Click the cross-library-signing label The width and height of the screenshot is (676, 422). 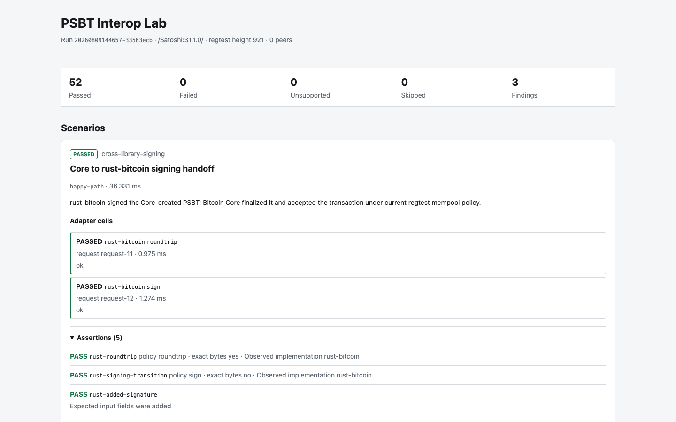[133, 154]
